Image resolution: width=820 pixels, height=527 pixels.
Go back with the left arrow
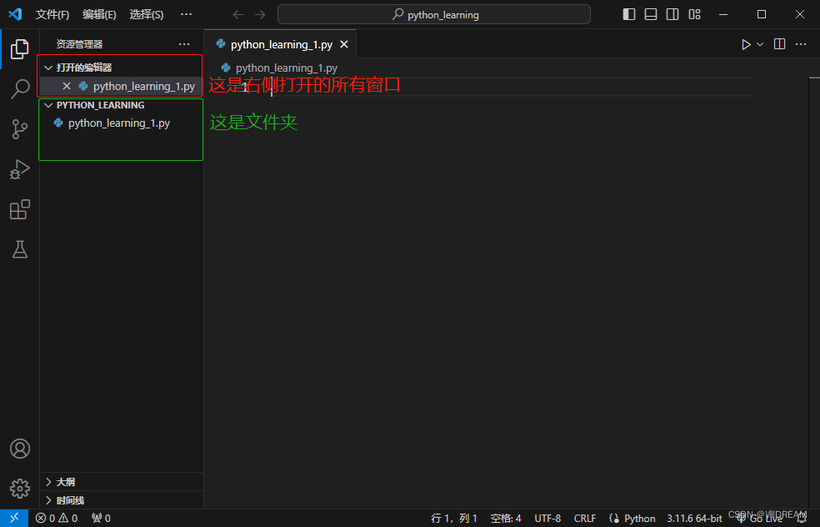(238, 15)
